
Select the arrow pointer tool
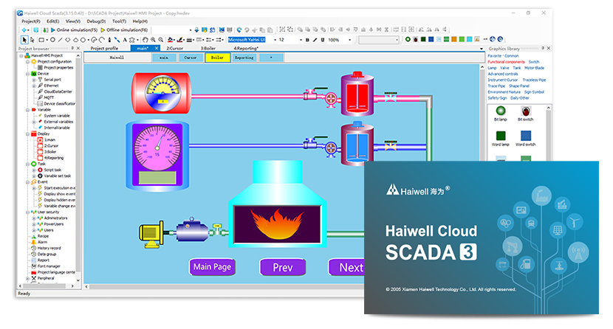(x=24, y=40)
